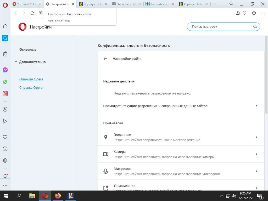
Task: Open the Shopping bag icon in sidebar
Action: point(5,54)
